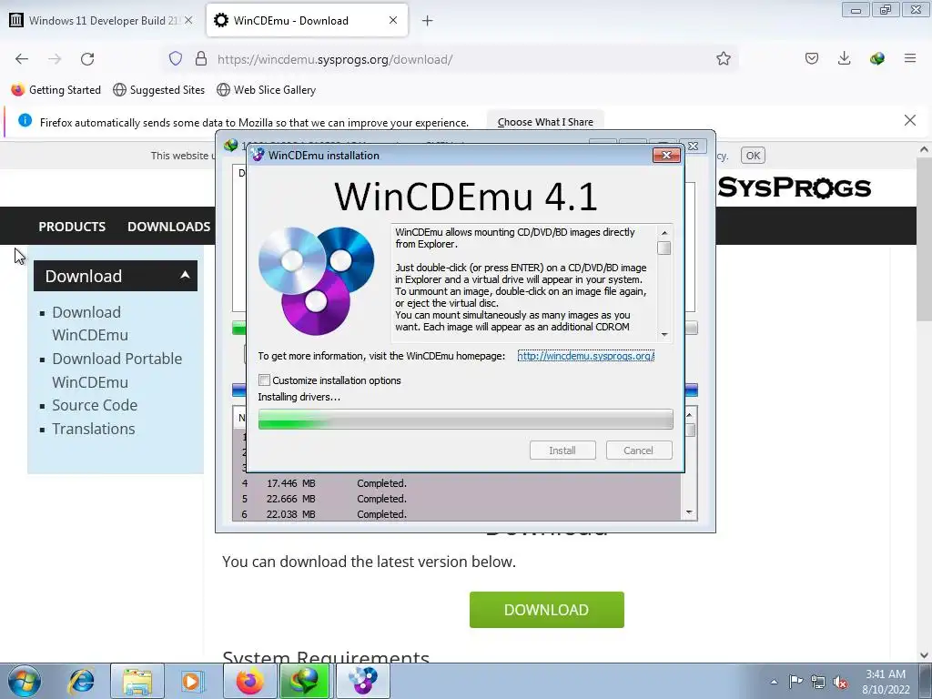Click the SysProgs logo

tap(794, 187)
